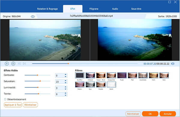
Task: Jump to previous frame
Action: (x=19, y=64)
